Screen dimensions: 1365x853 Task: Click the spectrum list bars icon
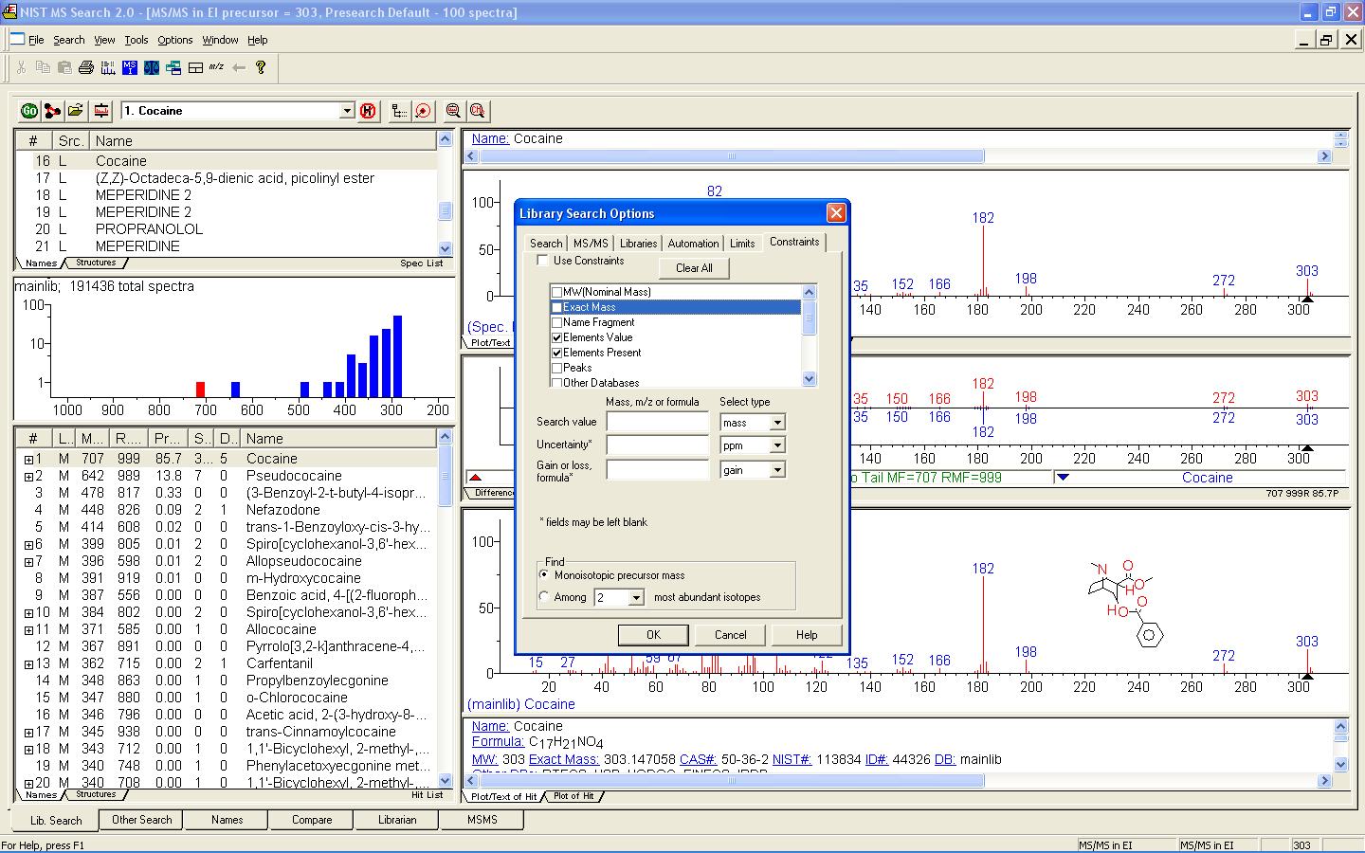(108, 67)
